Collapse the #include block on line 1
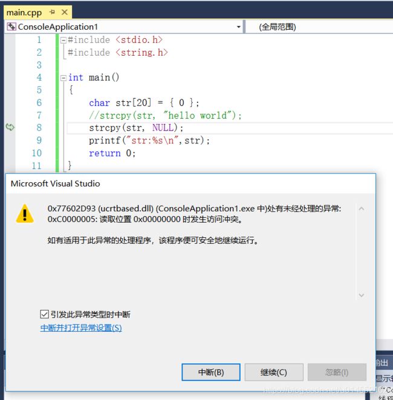This screenshot has height=400, width=393. [63, 40]
